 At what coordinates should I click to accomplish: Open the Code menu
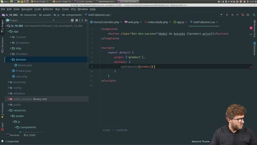pos(37,9)
